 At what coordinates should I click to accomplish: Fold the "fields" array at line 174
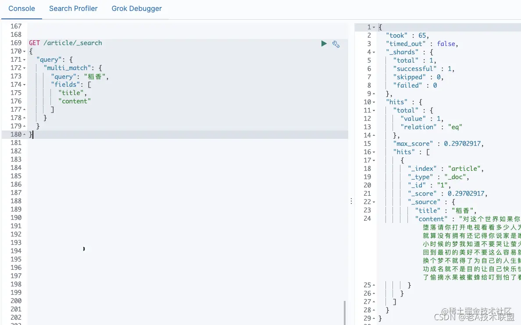24,85
